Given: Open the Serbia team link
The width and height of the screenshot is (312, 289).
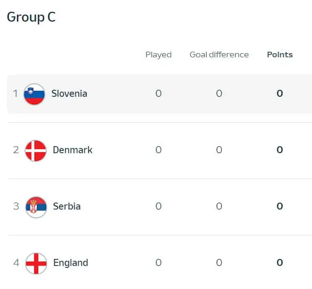Looking at the screenshot, I should pyautogui.click(x=67, y=206).
